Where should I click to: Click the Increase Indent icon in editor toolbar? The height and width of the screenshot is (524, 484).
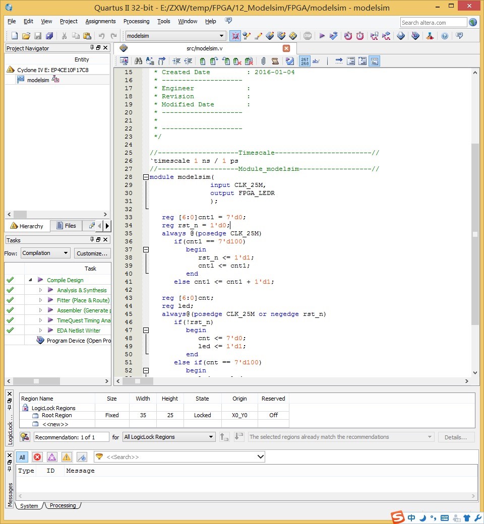point(176,61)
